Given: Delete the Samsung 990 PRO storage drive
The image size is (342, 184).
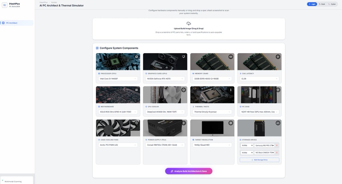Looking at the screenshot, I should [x=277, y=145].
